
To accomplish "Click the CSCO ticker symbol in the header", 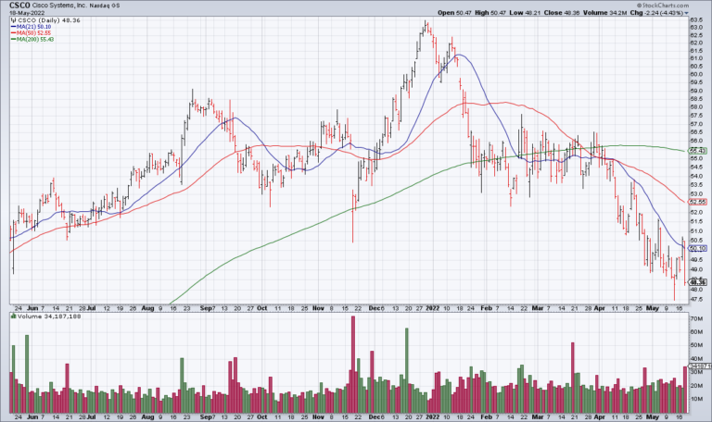I will pyautogui.click(x=19, y=5).
